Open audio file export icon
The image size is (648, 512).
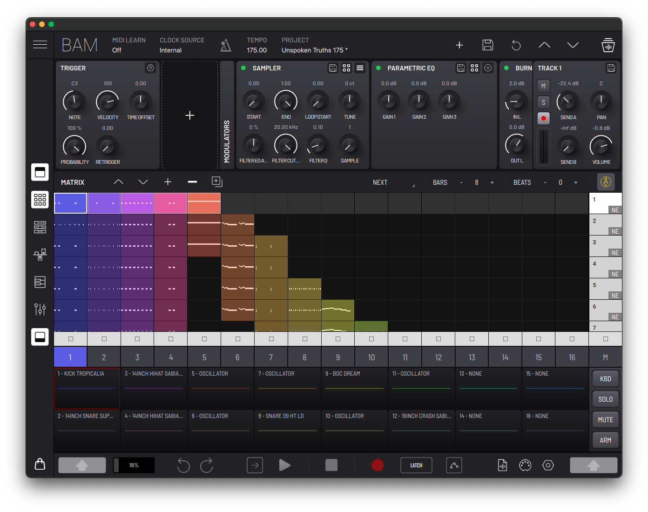tap(502, 465)
